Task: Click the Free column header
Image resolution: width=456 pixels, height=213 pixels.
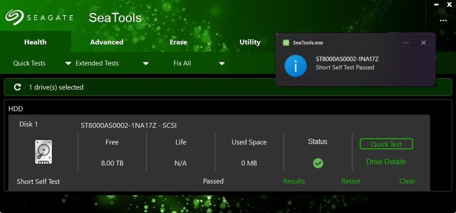Action: (112, 142)
